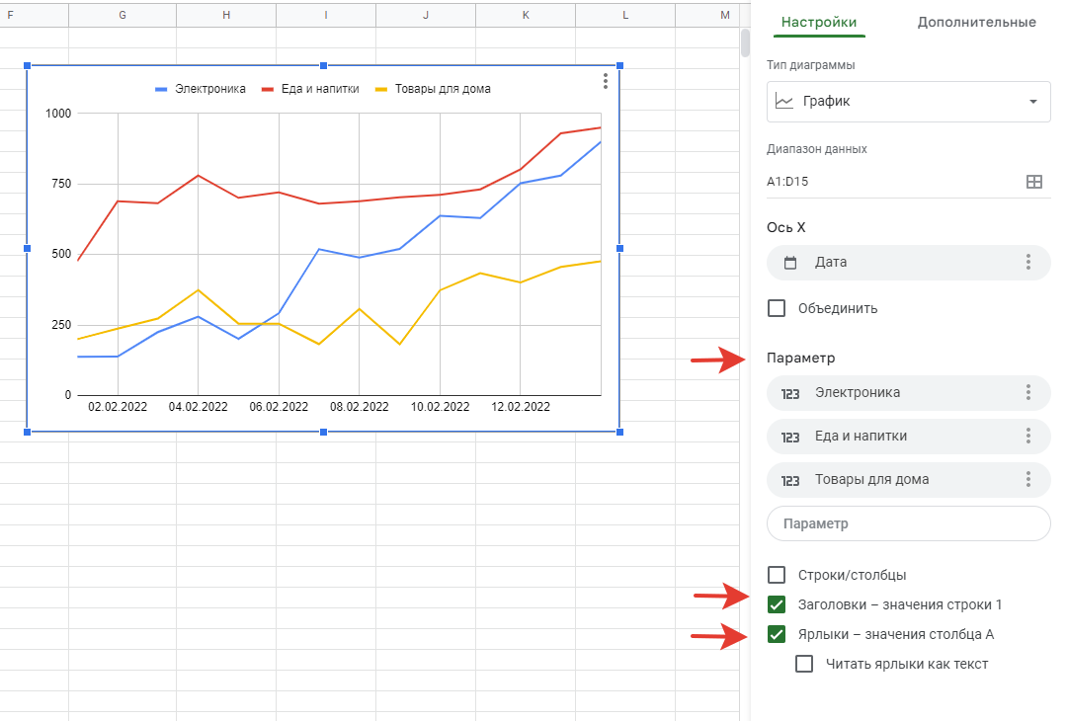Click the select data range grid icon

point(1033,182)
